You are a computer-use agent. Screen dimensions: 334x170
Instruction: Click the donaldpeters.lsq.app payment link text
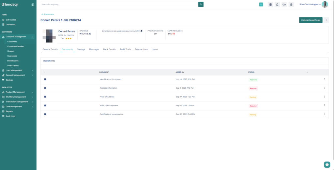(121, 31)
